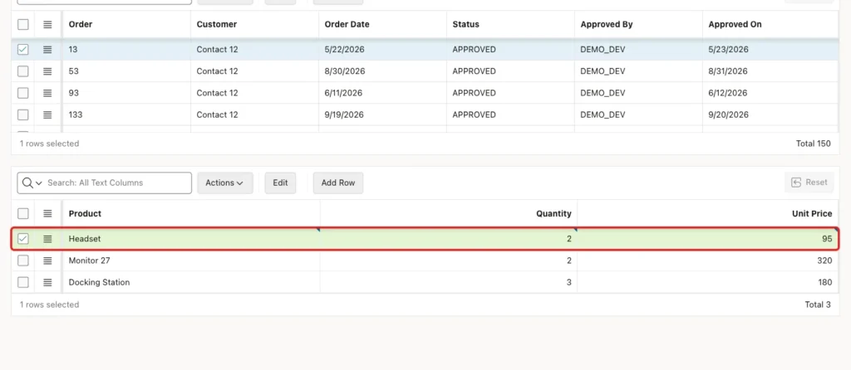
Task: Open row actions menu for order 133
Action: pos(47,114)
